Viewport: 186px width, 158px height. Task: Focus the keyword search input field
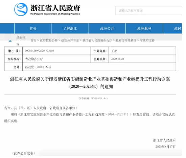click(x=149, y=10)
